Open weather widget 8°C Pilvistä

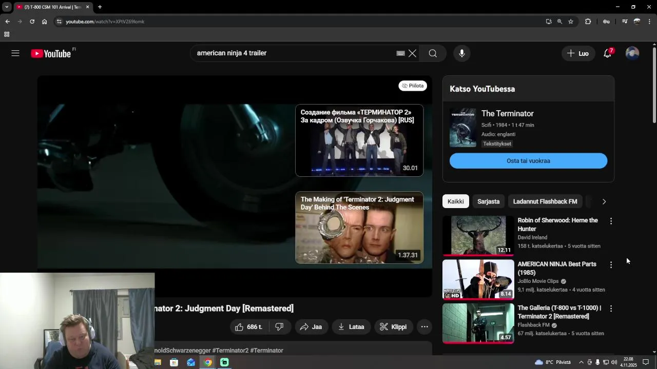[x=553, y=362]
